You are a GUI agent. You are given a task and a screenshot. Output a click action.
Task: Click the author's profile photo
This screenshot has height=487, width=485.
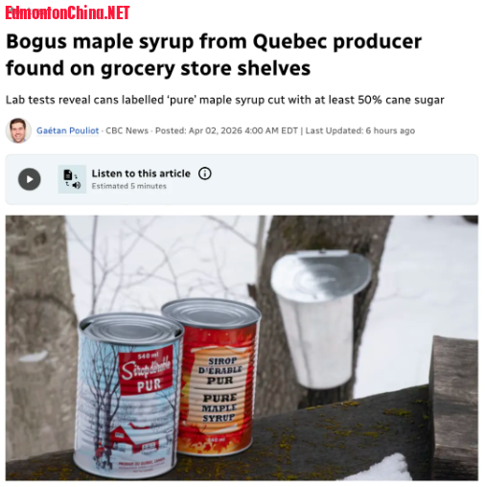(x=18, y=130)
